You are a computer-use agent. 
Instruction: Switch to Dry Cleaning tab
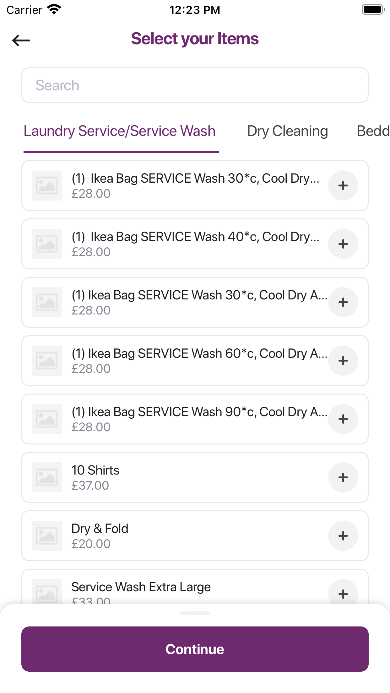287,131
